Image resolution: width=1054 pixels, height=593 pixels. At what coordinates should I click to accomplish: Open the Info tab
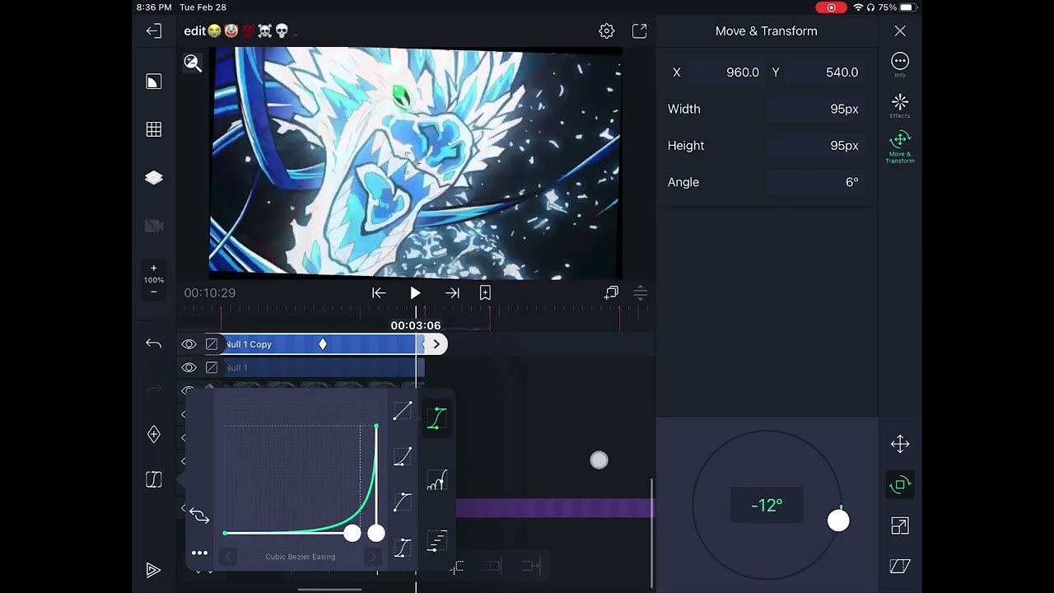point(900,65)
